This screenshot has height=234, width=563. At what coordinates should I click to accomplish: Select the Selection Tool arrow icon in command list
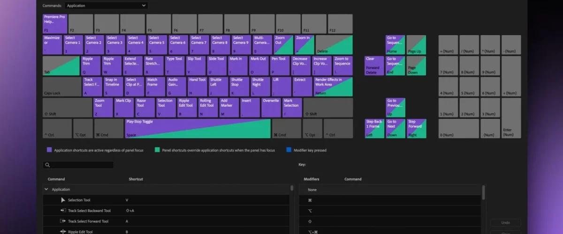(63, 200)
